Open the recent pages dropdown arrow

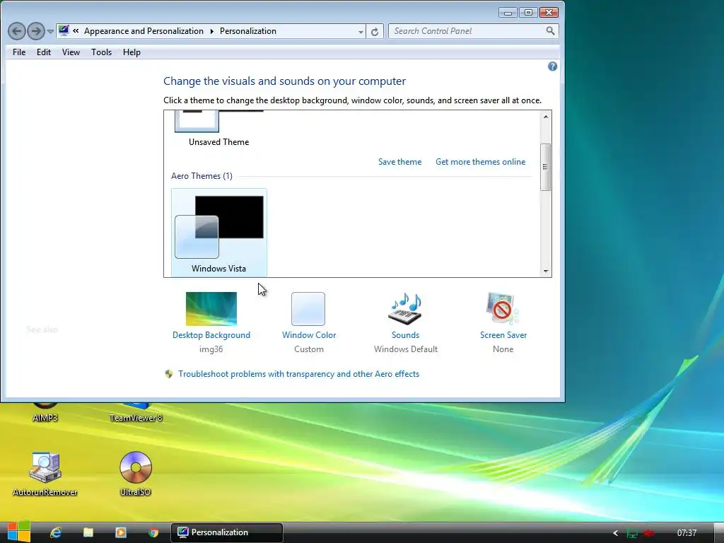click(50, 32)
